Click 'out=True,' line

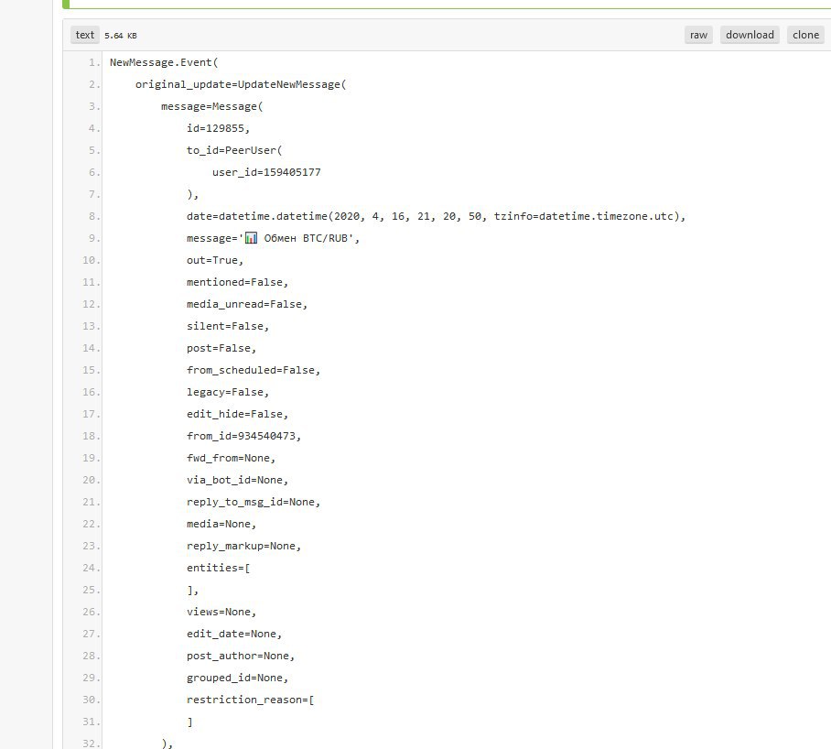[x=215, y=260]
